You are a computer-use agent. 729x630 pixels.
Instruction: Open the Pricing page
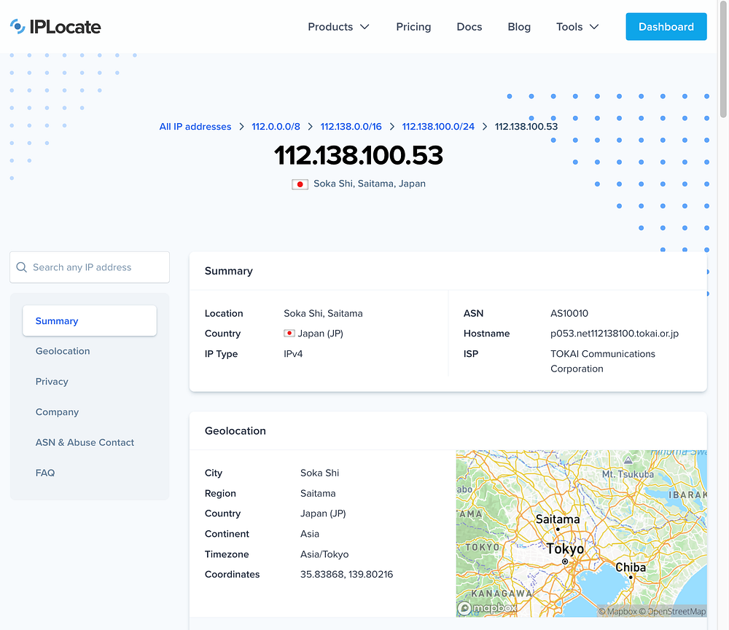[x=413, y=27]
